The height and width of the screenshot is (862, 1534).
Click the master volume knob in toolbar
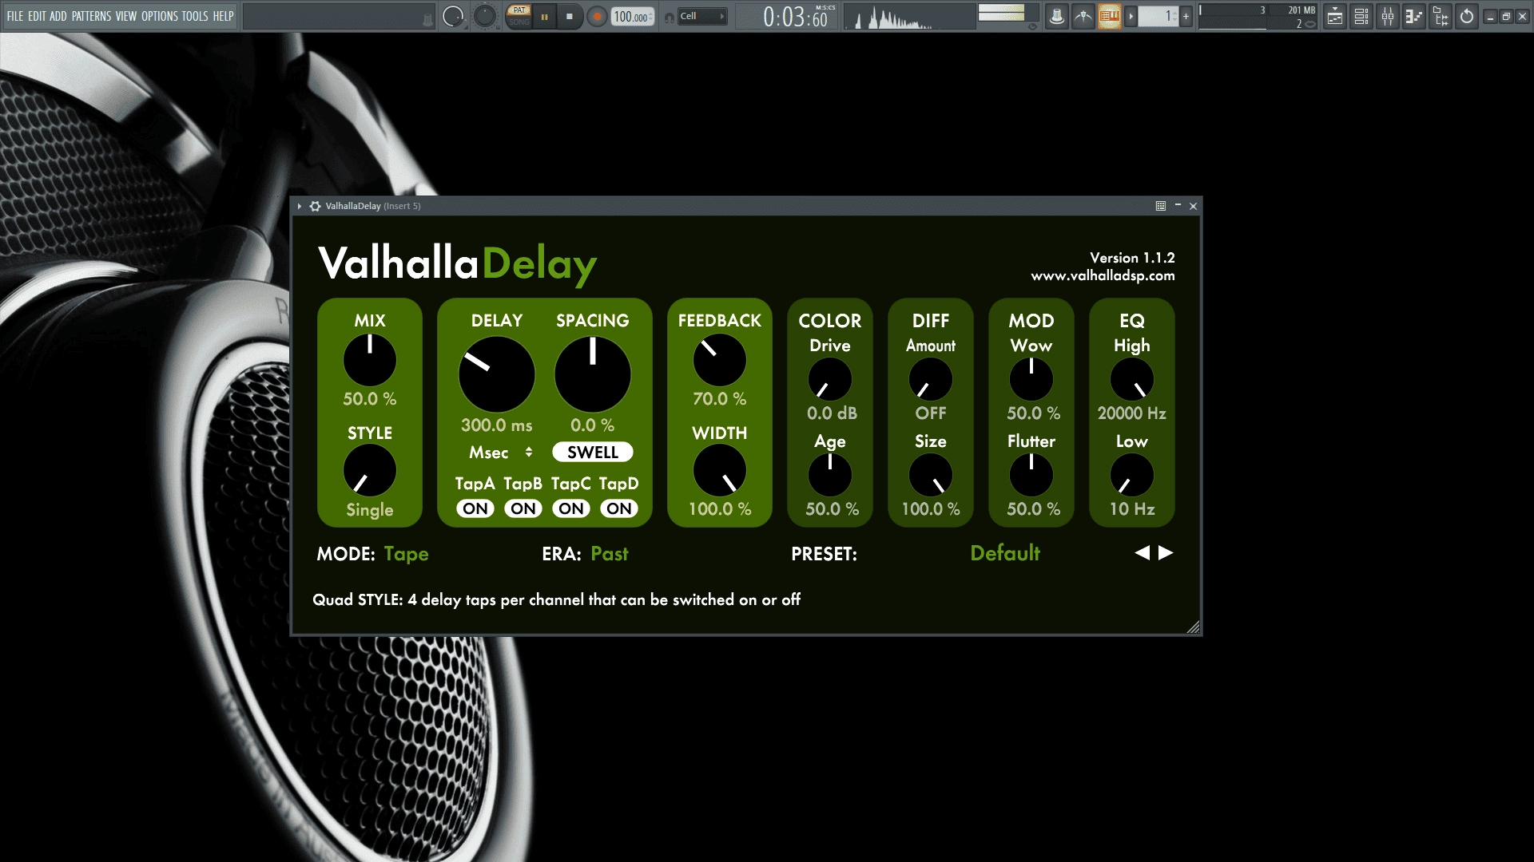(x=453, y=16)
